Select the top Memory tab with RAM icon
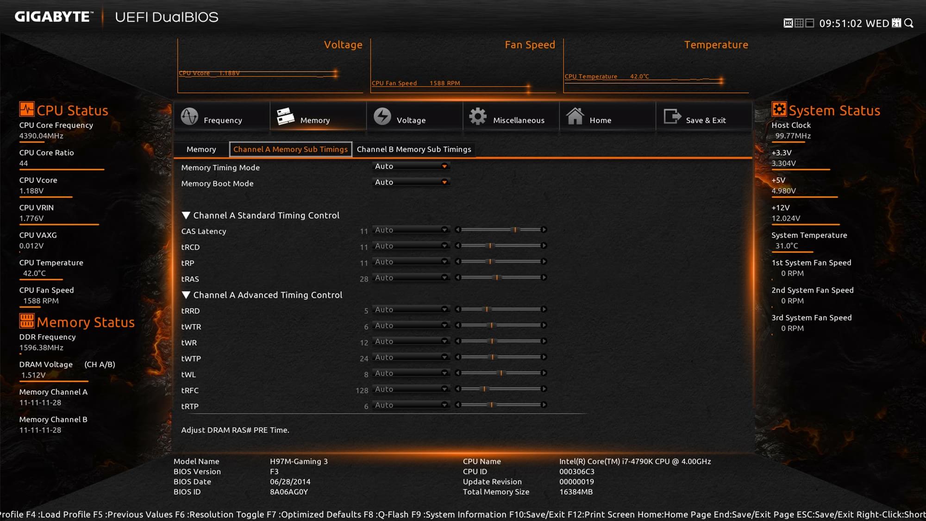 [x=318, y=117]
